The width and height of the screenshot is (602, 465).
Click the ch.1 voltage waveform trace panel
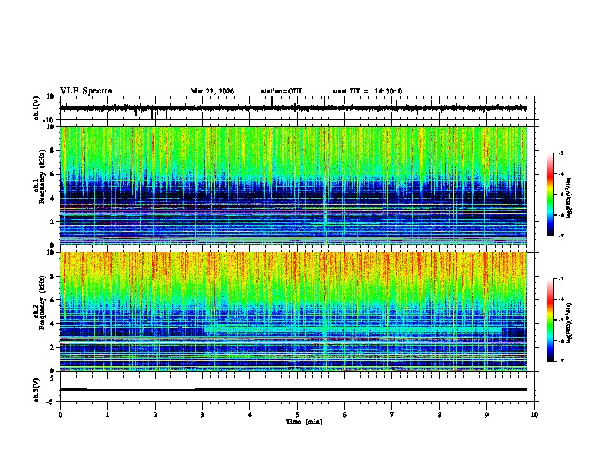(299, 108)
